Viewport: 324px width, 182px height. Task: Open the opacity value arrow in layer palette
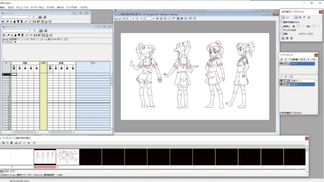point(308,60)
